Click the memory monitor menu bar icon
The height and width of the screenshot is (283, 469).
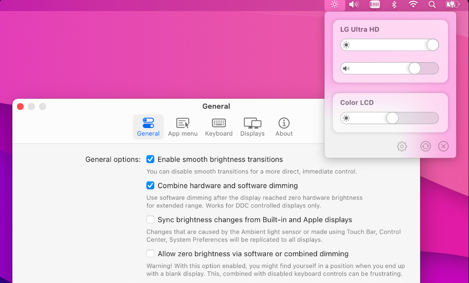(374, 5)
